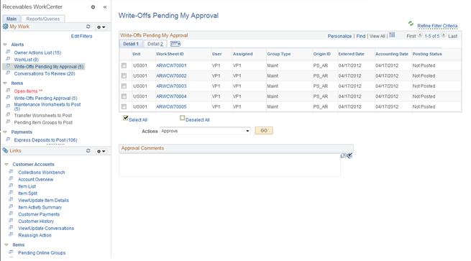471x261 pixels.
Task: Collapse the Payments group
Action: pos(5,132)
